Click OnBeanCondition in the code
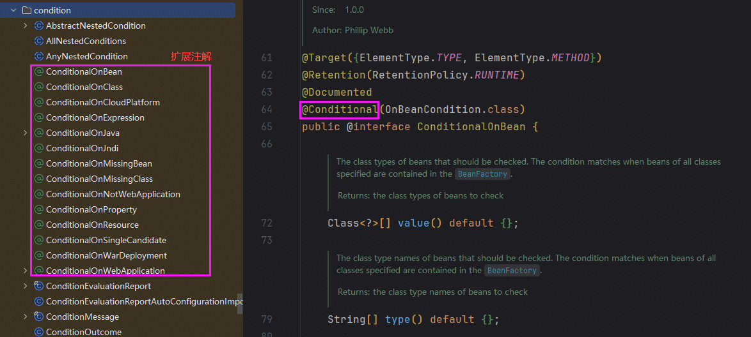This screenshot has height=337, width=751. click(x=433, y=110)
